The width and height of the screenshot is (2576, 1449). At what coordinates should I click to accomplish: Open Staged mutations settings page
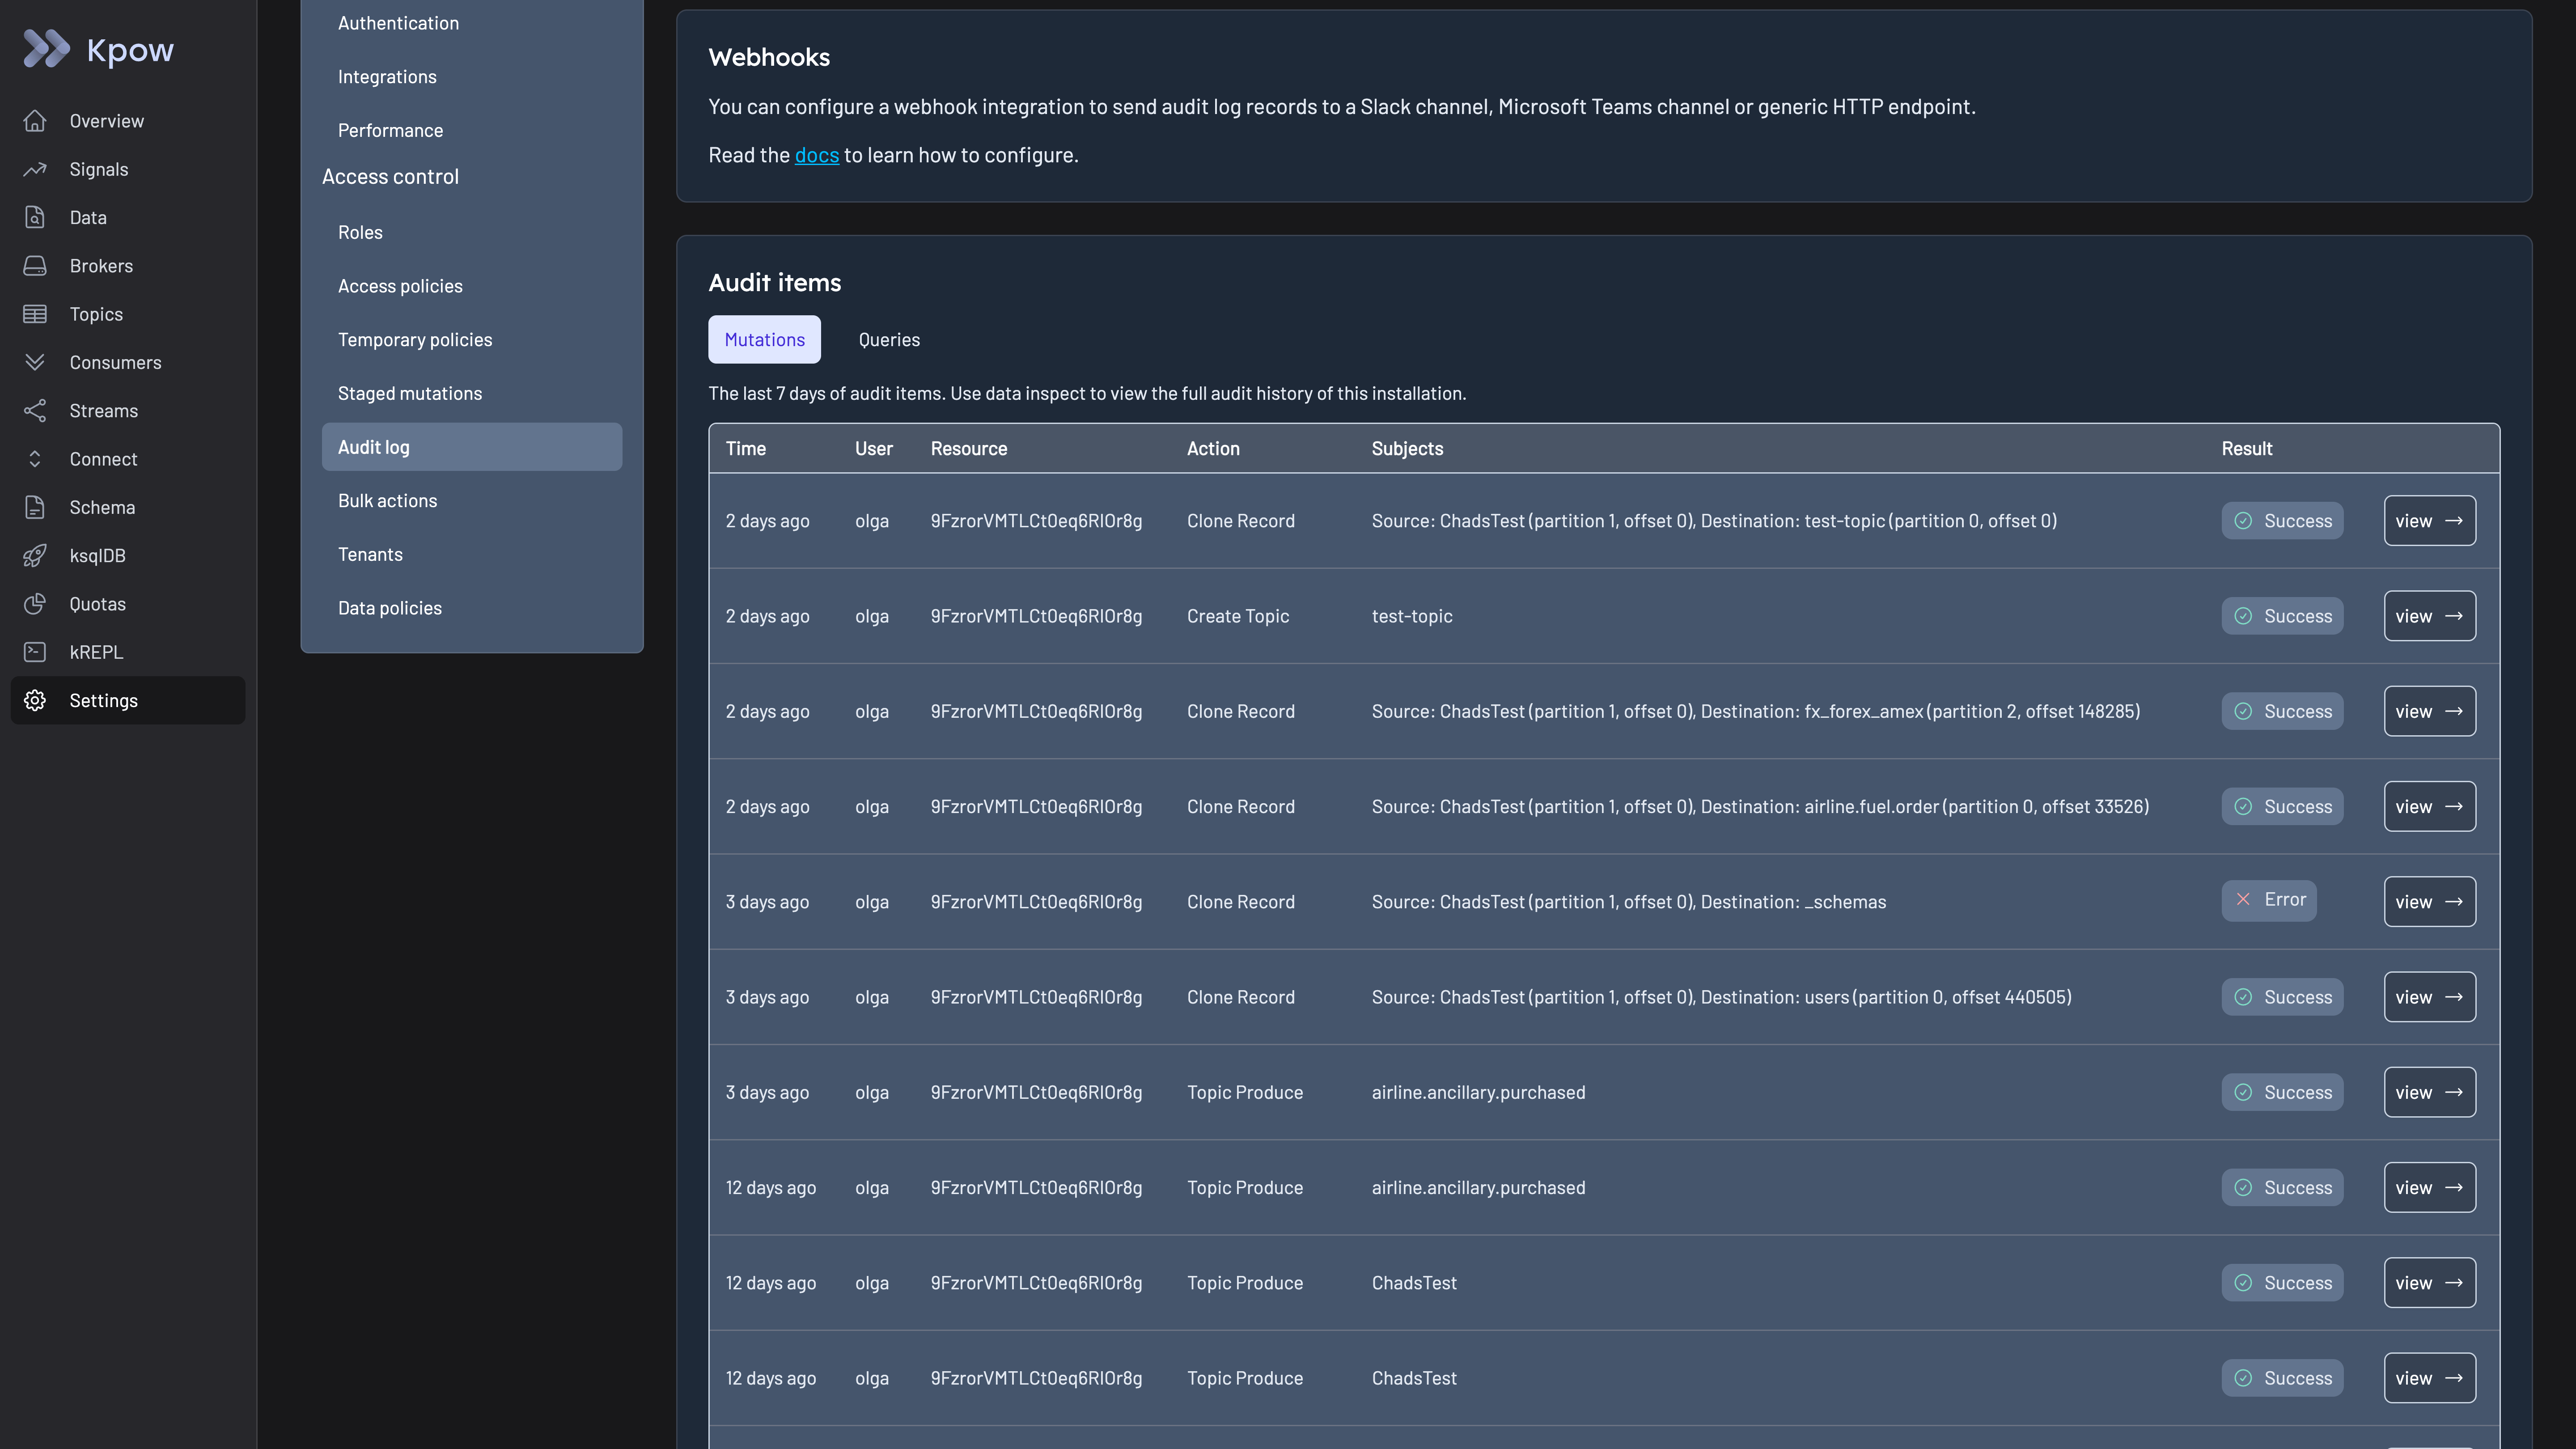point(410,394)
